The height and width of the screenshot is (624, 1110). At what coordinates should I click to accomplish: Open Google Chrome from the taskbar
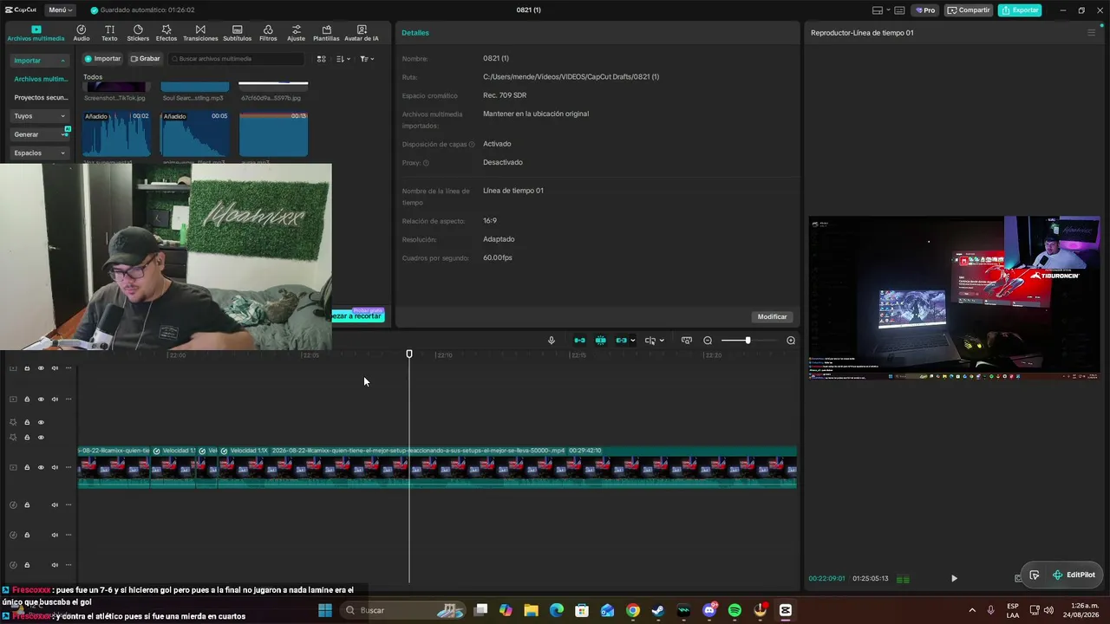(x=633, y=610)
